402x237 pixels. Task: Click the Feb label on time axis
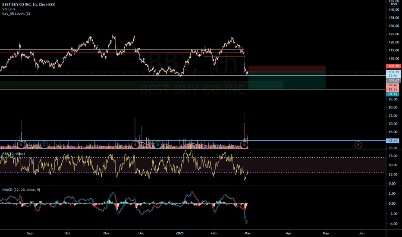tap(214, 233)
